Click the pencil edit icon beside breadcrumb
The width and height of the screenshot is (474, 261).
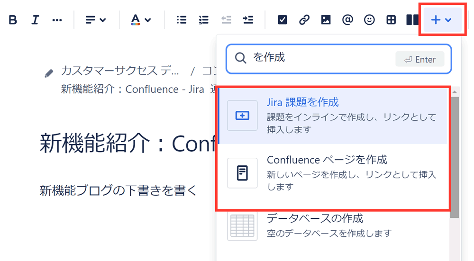(x=49, y=73)
